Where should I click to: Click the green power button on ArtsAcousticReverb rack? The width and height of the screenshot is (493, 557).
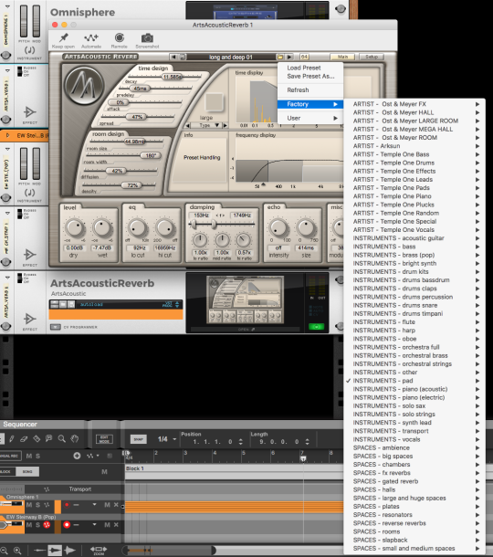pos(316,327)
